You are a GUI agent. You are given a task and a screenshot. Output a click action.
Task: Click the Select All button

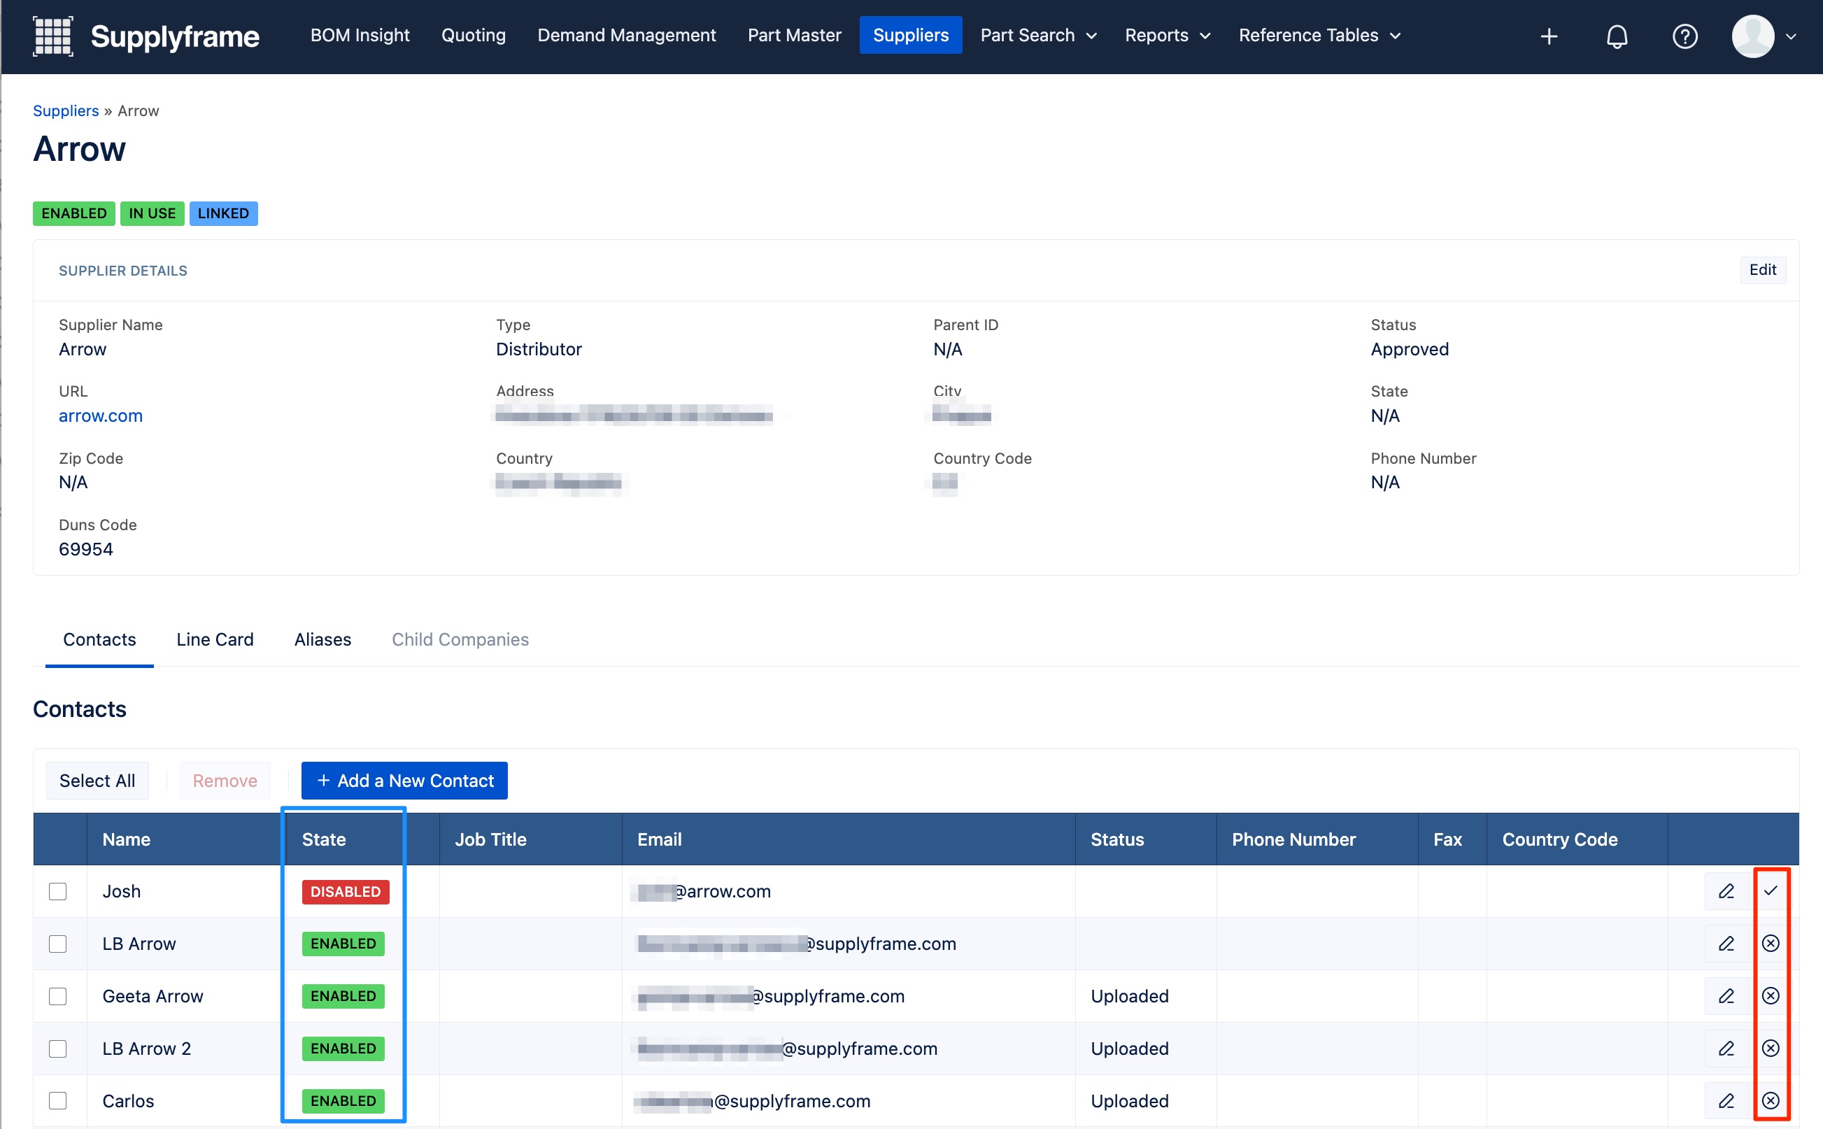click(x=97, y=780)
